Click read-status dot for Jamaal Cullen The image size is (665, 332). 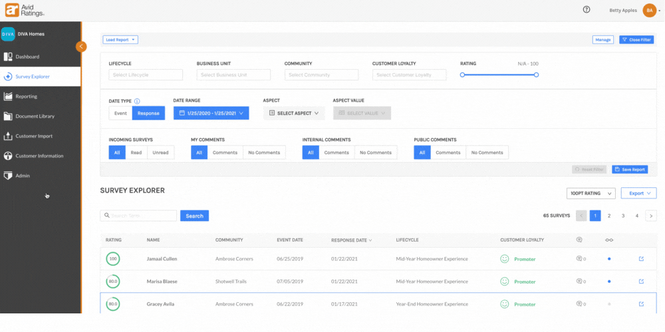click(x=609, y=259)
